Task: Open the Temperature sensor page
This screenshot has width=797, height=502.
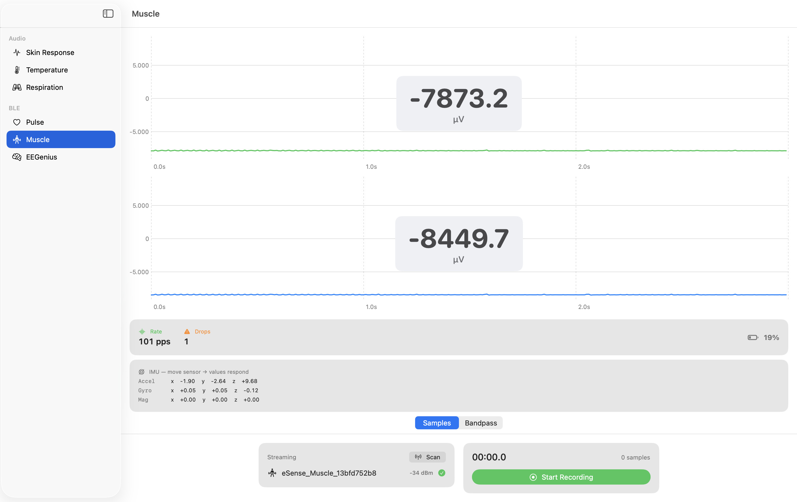Action: pos(61,70)
